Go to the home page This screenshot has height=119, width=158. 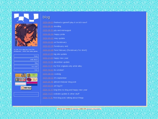pos(26,56)
